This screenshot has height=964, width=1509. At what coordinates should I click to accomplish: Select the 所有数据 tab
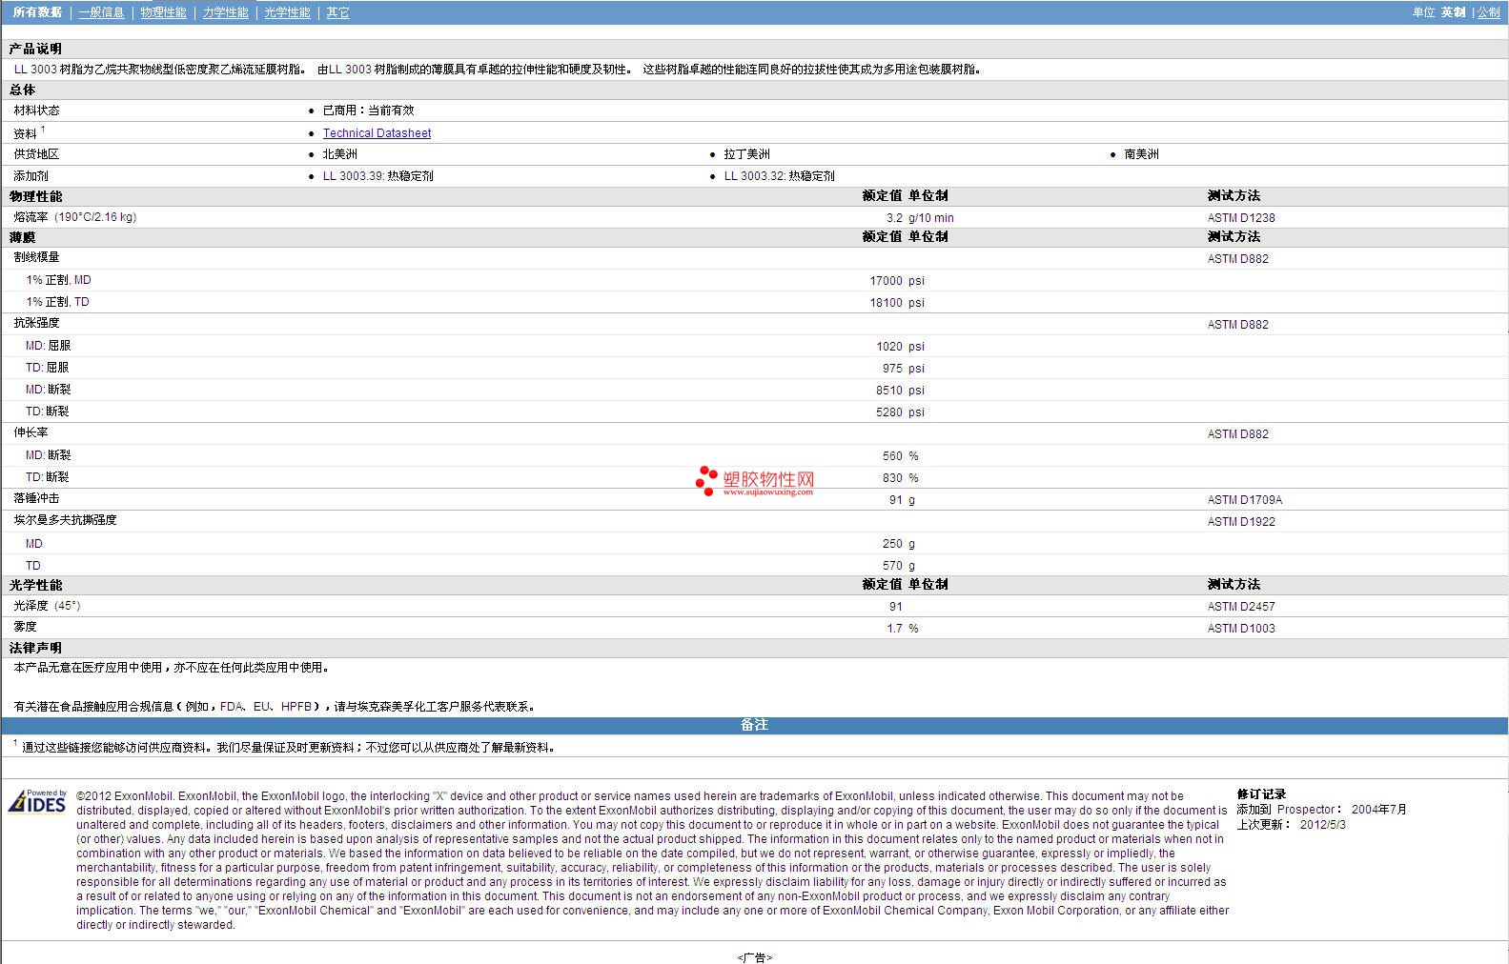[x=37, y=12]
